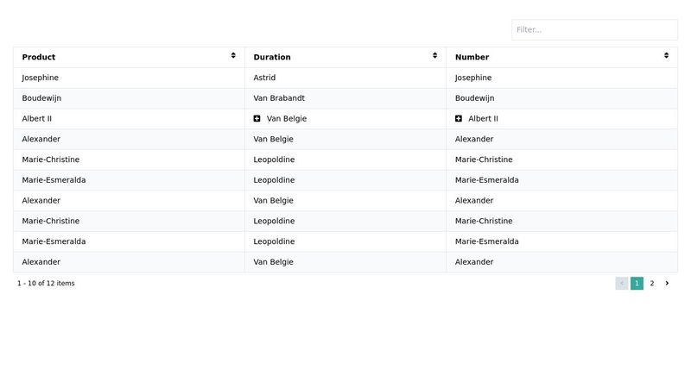Go to next page arrow
This screenshot has width=691, height=388.
(x=667, y=283)
